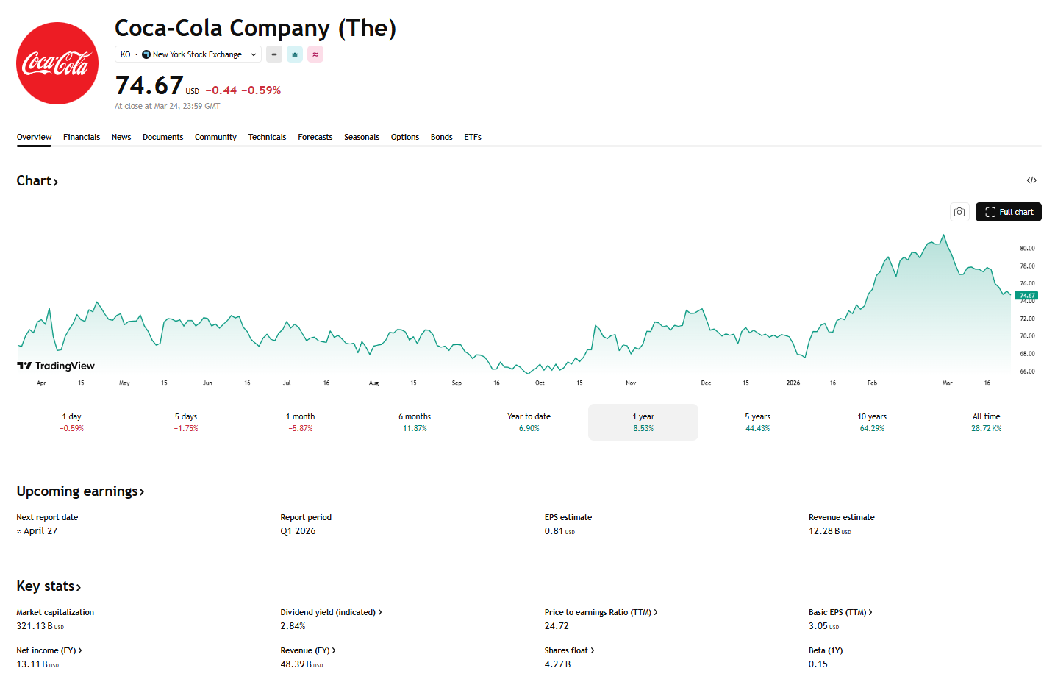
Task: Click the 74.67 price label on the chart axis
Action: tap(1026, 296)
